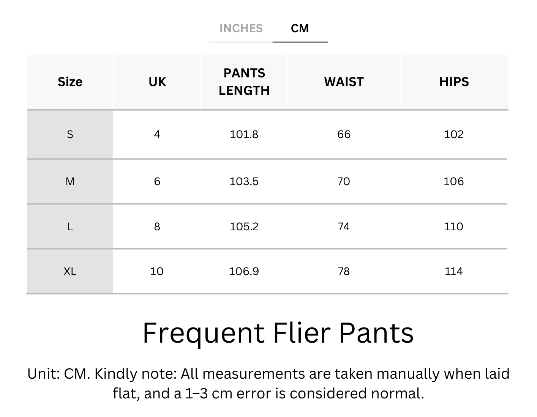Click UK size 10 cell
Screen dimensions: 537x417
[x=157, y=271]
